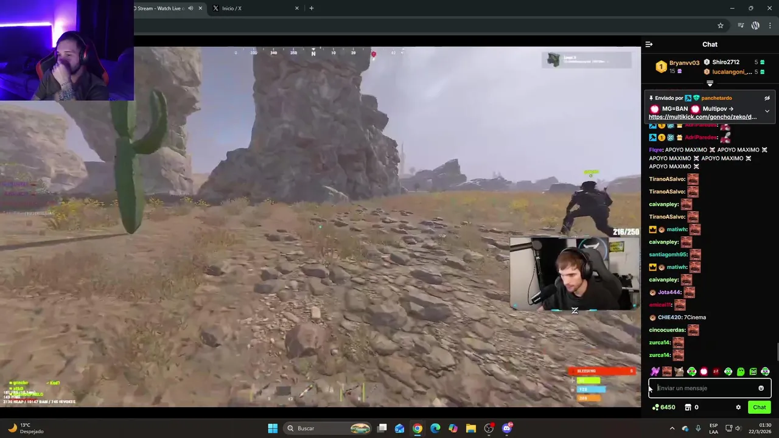
Task: Send message with the green Chat button
Action: (x=760, y=408)
